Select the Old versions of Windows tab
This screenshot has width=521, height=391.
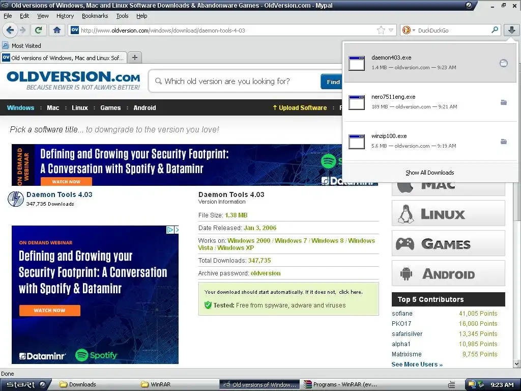(x=64, y=58)
